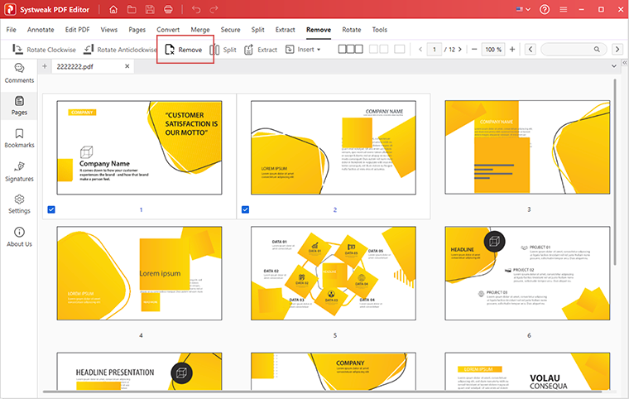Collapse the side panel double-chevron

click(625, 63)
